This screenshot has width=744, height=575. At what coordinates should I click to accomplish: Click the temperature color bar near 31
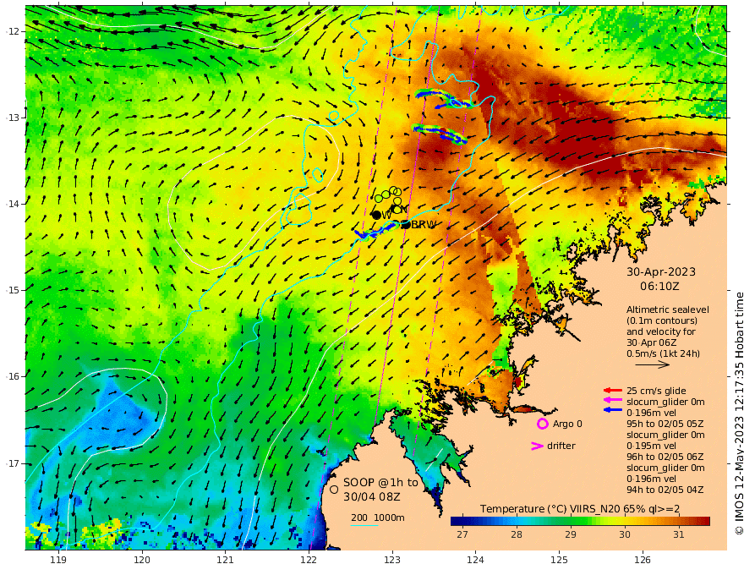point(679,522)
